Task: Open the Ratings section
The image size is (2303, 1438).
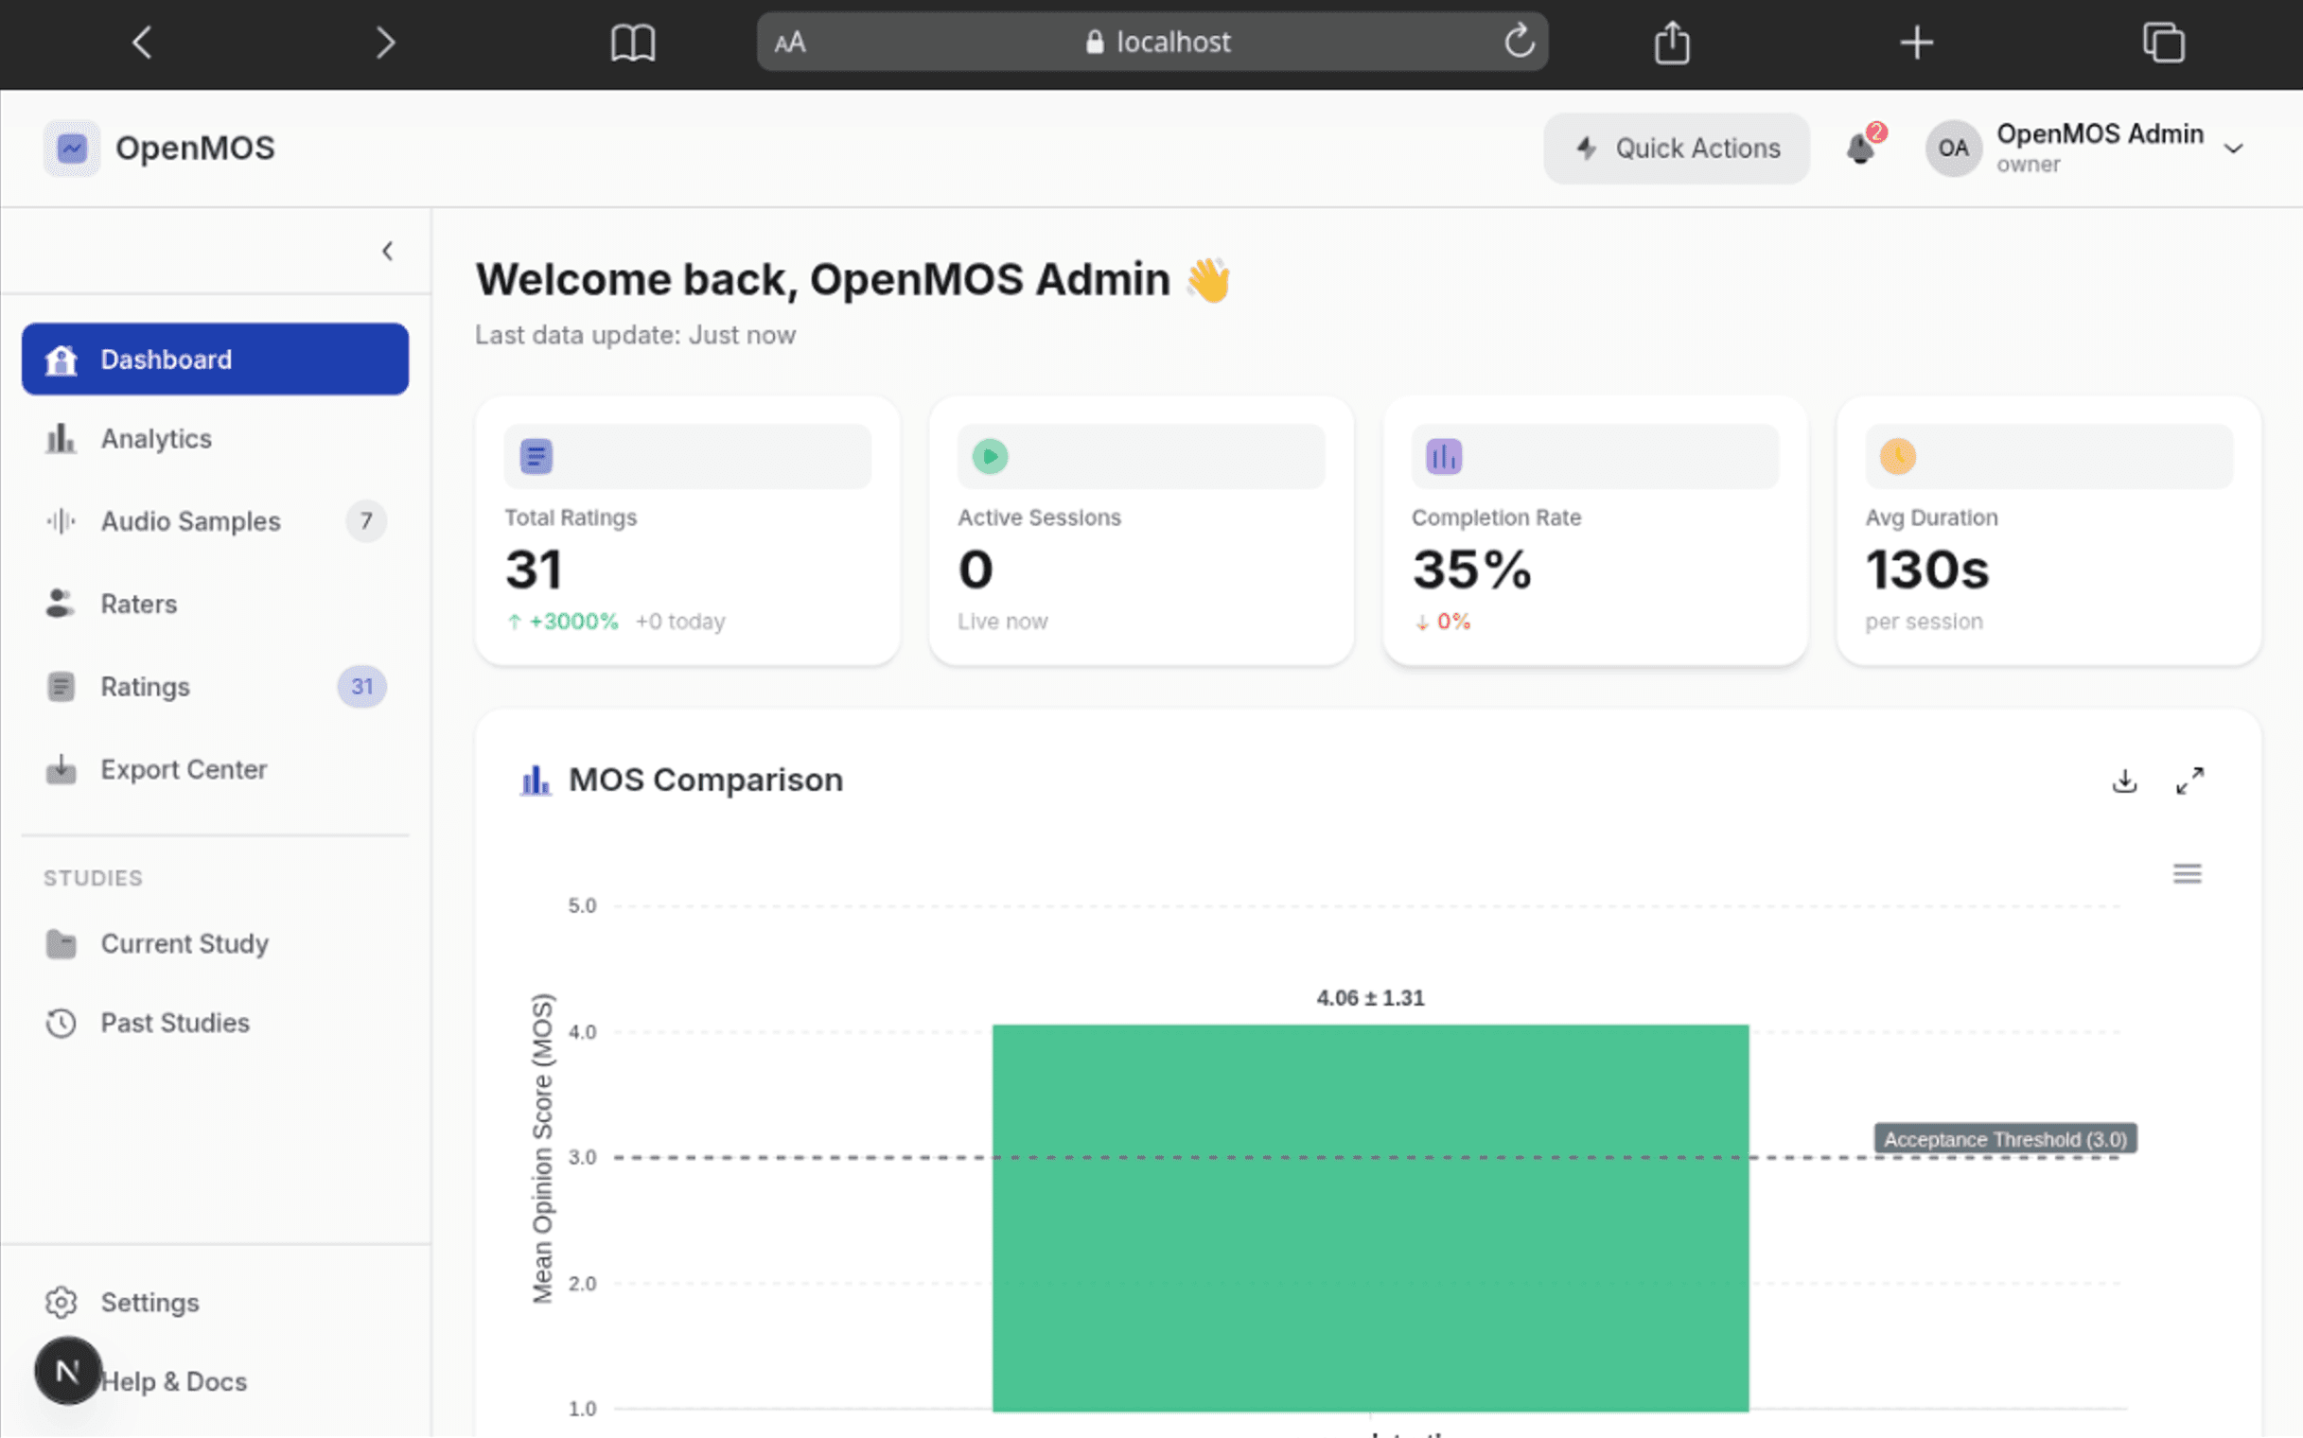Action: [144, 687]
